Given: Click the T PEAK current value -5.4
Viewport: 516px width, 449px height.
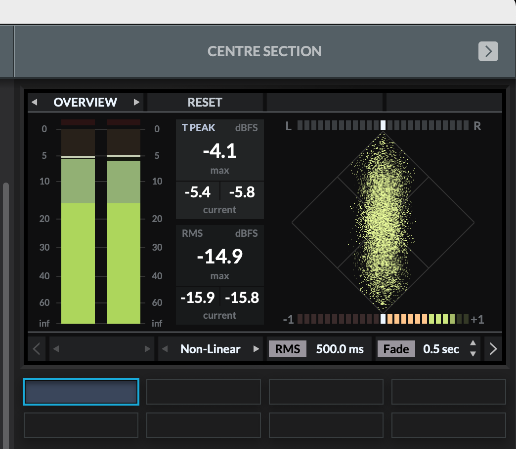Looking at the screenshot, I should 197,192.
